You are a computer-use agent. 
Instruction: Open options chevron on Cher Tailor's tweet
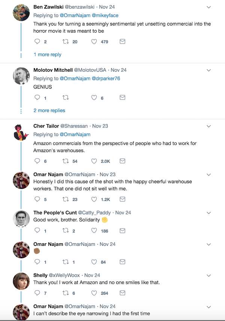click(209, 126)
